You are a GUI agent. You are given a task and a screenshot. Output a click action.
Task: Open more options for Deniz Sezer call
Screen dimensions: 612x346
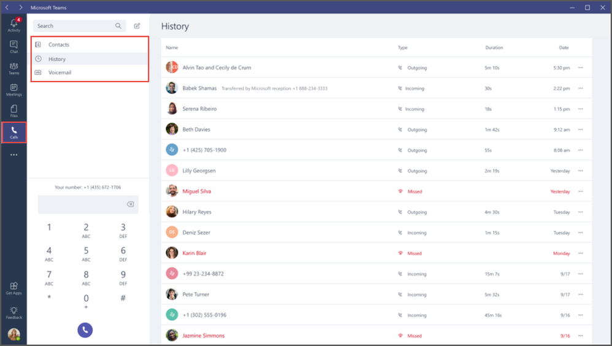tap(580, 233)
